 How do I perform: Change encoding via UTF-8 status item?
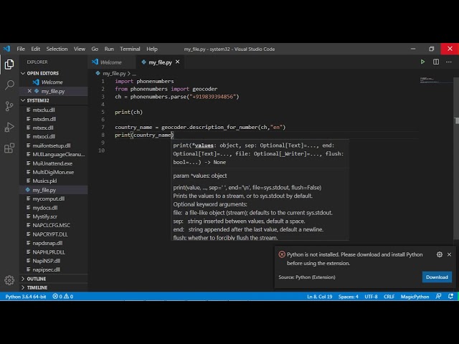tap(371, 296)
